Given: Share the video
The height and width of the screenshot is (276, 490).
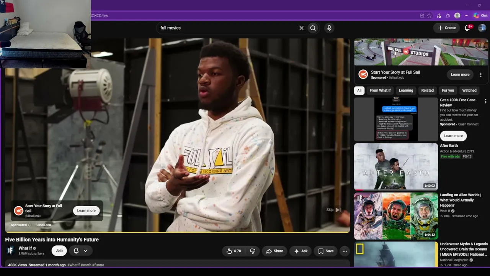Looking at the screenshot, I should tap(274, 251).
